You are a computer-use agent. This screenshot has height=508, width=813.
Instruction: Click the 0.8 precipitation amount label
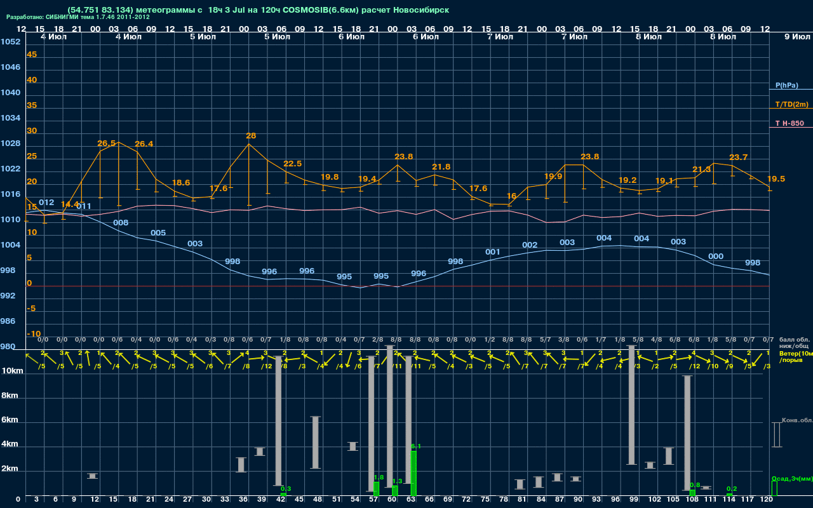tap(695, 485)
